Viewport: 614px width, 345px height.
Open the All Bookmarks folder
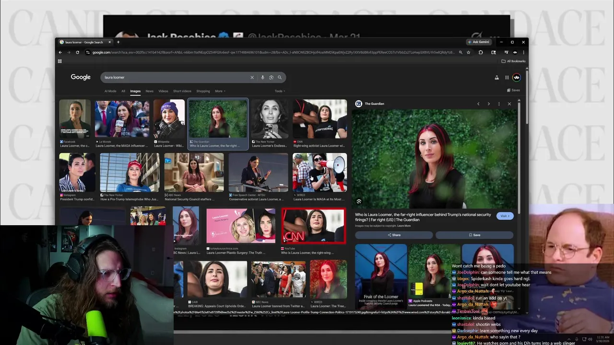(x=513, y=61)
